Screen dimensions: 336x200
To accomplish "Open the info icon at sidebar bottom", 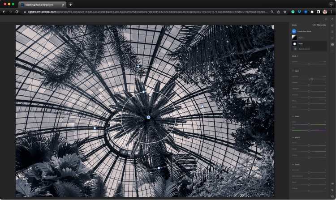I will (332, 196).
